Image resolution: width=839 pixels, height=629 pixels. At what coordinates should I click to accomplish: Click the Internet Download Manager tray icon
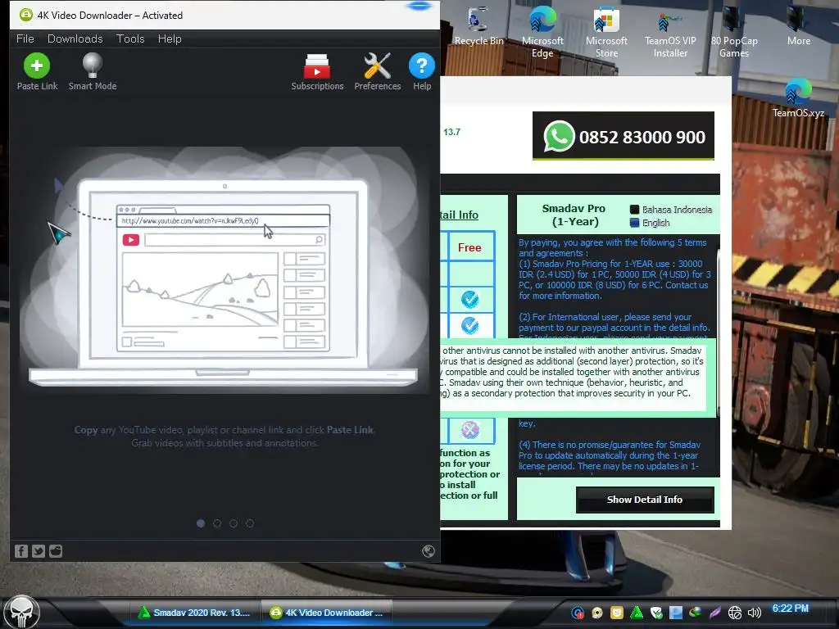(695, 613)
